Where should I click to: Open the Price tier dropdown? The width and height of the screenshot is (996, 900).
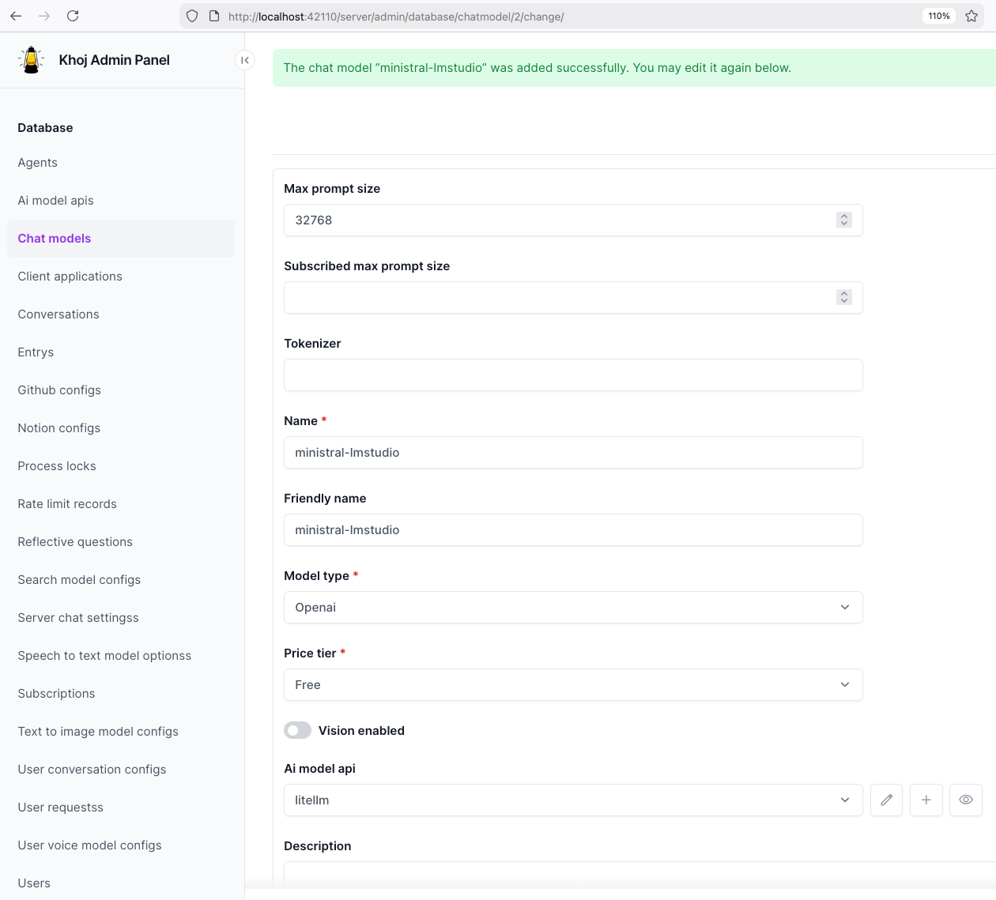(573, 684)
